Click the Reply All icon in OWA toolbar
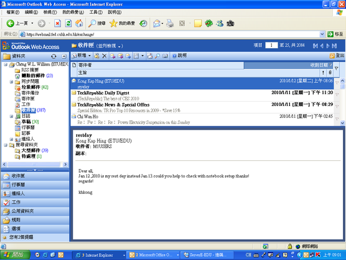The image size is (346, 260). pos(120,56)
